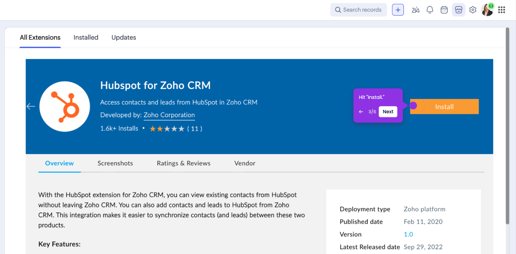516x254 pixels.
Task: Switch to the Installed tab
Action: 86,38
